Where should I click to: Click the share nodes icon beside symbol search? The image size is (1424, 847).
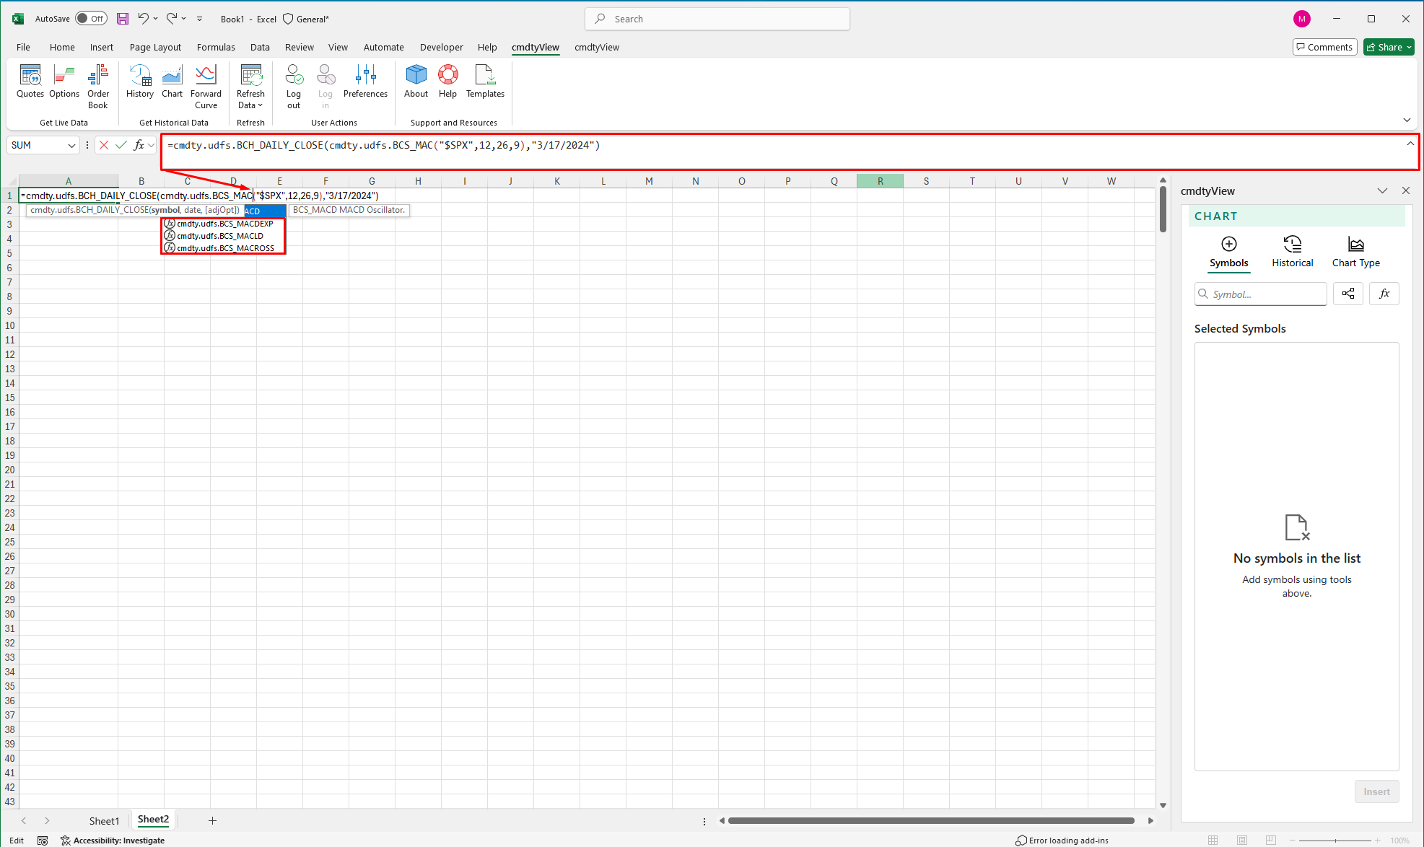[x=1348, y=294]
